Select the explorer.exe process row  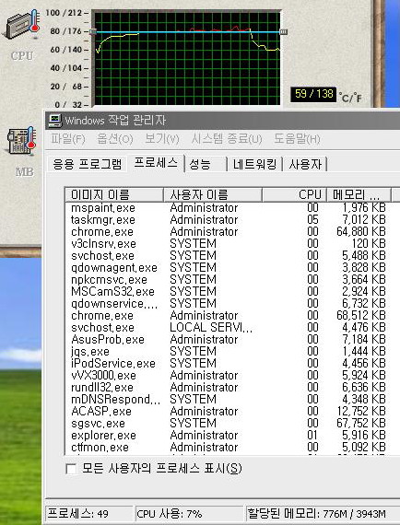[229, 436]
